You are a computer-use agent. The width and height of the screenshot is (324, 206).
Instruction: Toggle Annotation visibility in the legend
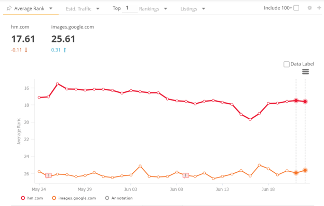pyautogui.click(x=119, y=198)
